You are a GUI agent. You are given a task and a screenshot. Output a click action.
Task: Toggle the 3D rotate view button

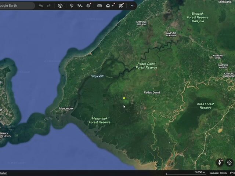coord(229,162)
